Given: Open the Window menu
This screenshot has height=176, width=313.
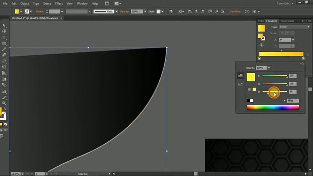Looking at the screenshot, I should [x=82, y=3].
